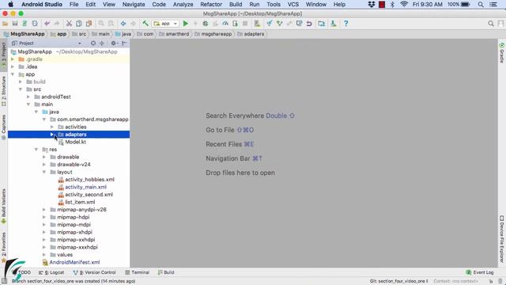Click the Save All toolbar icon
This screenshot has width=506, height=285.
[15, 24]
